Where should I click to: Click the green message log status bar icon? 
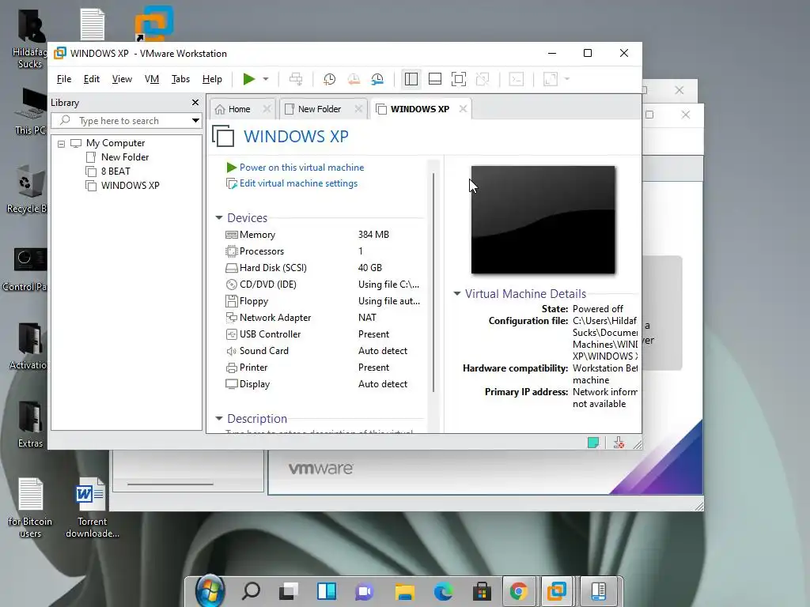pyautogui.click(x=593, y=443)
